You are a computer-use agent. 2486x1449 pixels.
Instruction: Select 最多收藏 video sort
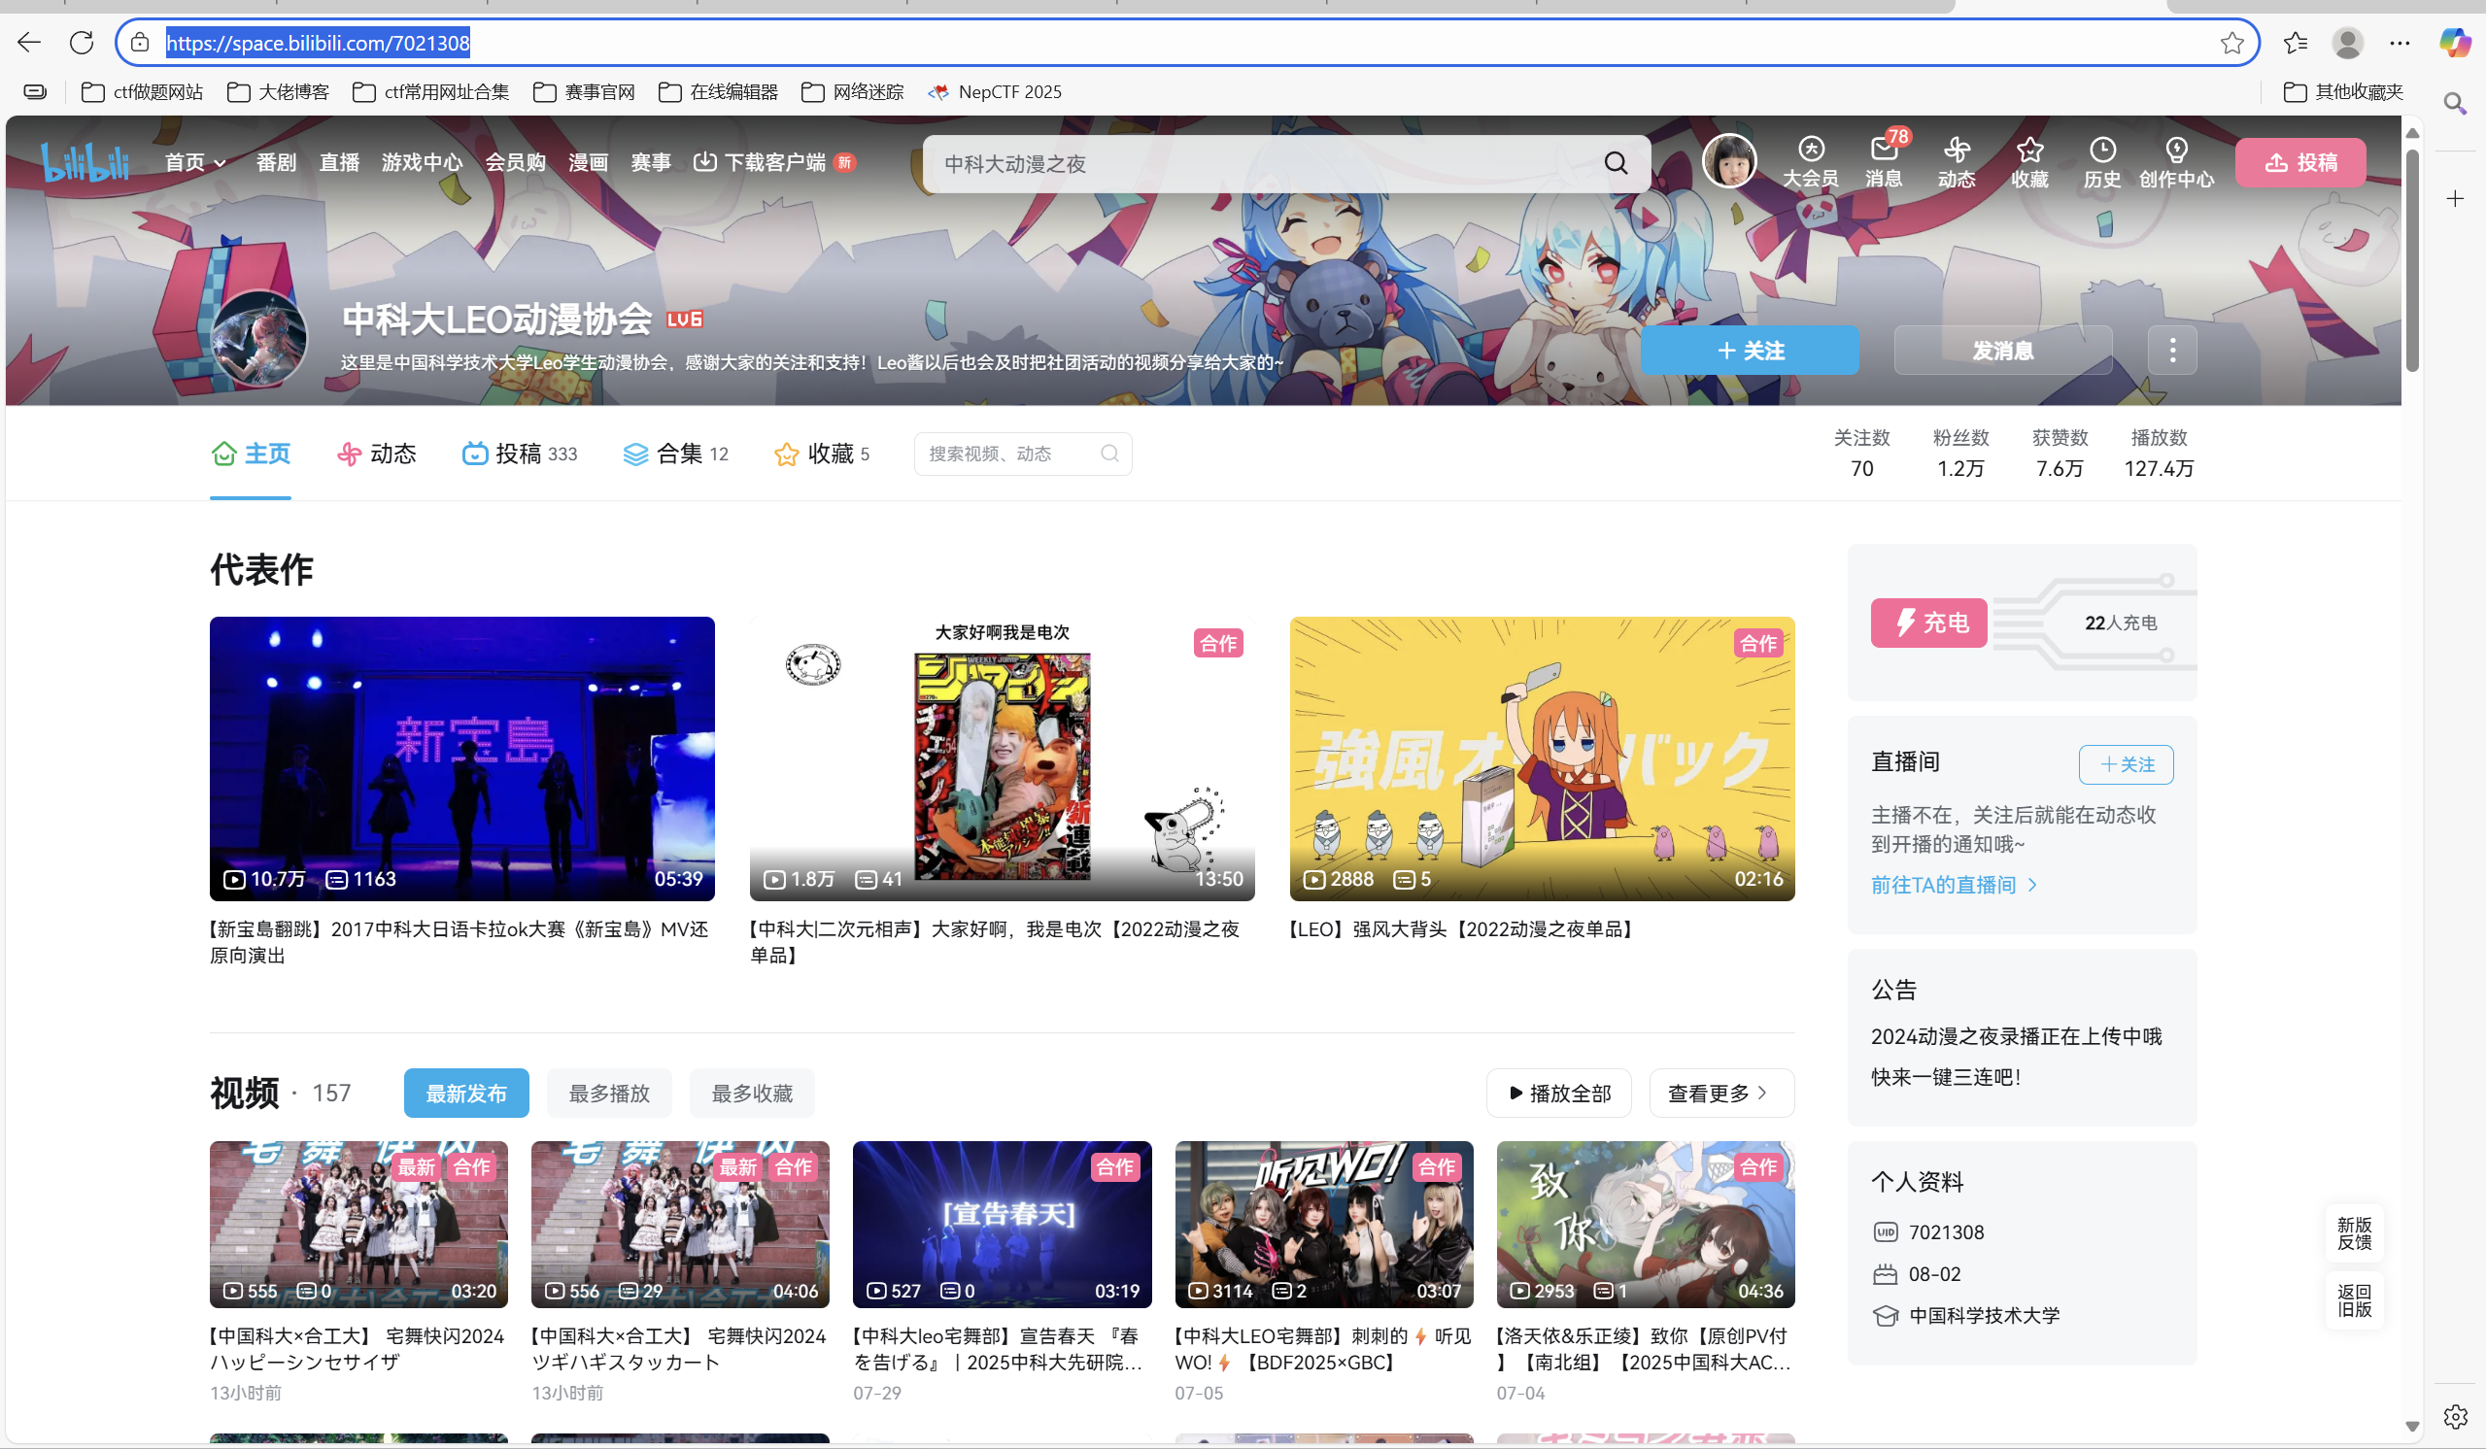(752, 1093)
